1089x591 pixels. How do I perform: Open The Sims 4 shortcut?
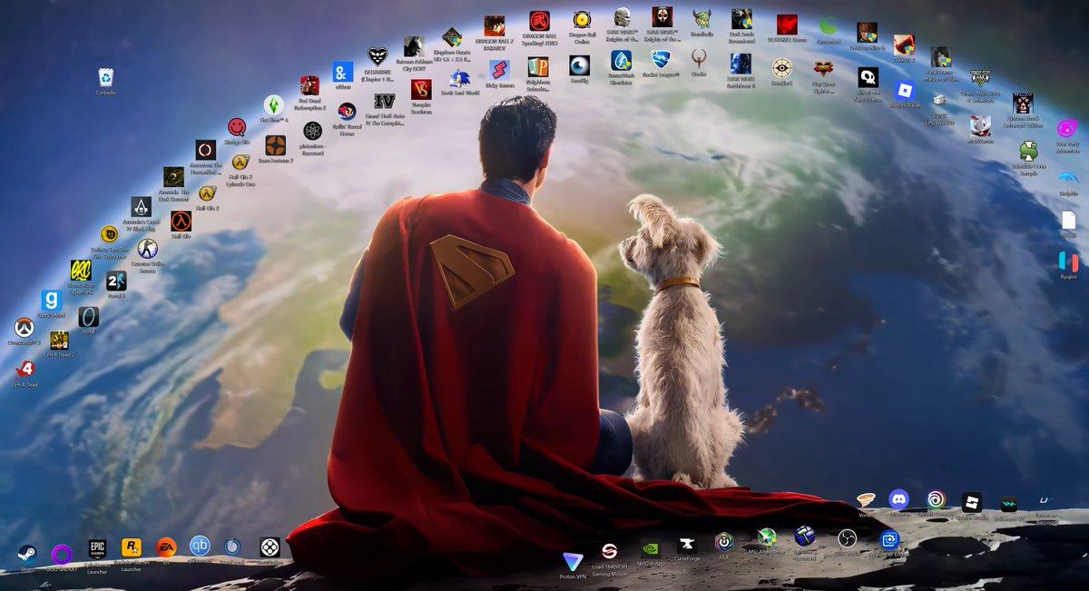(x=273, y=105)
